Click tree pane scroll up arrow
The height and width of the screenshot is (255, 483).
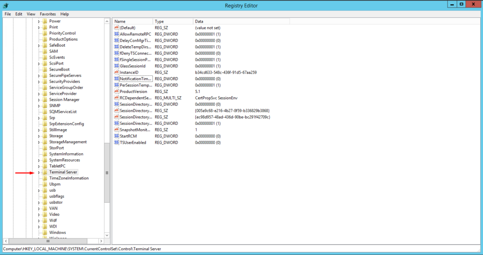tap(107, 21)
